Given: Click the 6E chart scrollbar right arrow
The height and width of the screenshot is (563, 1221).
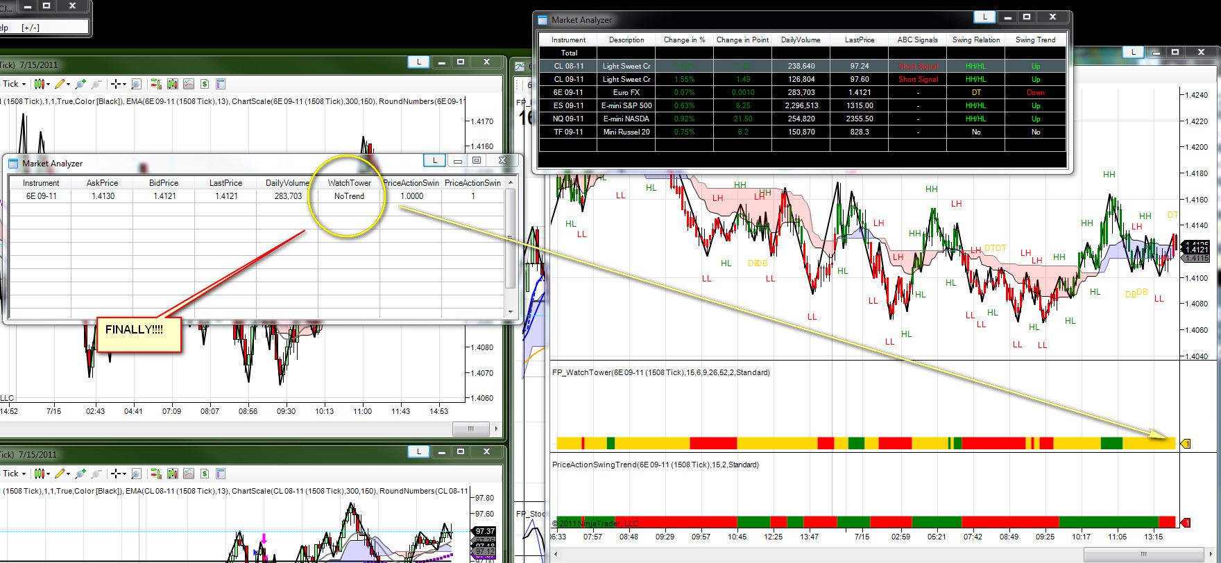Looking at the screenshot, I should click(x=496, y=428).
